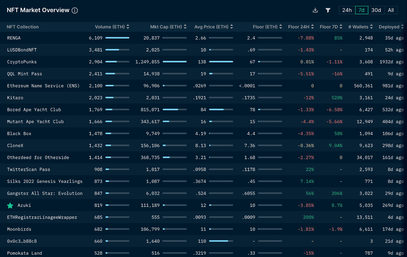Sort by Floor 7D column arrows
Image resolution: width=407 pixels, height=257 pixels.
tap(341, 27)
